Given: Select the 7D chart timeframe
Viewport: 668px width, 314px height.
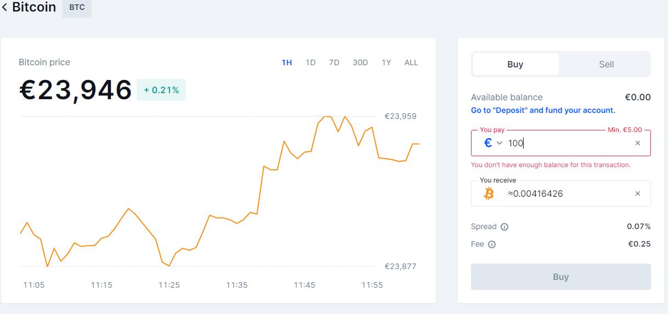Looking at the screenshot, I should 334,62.
